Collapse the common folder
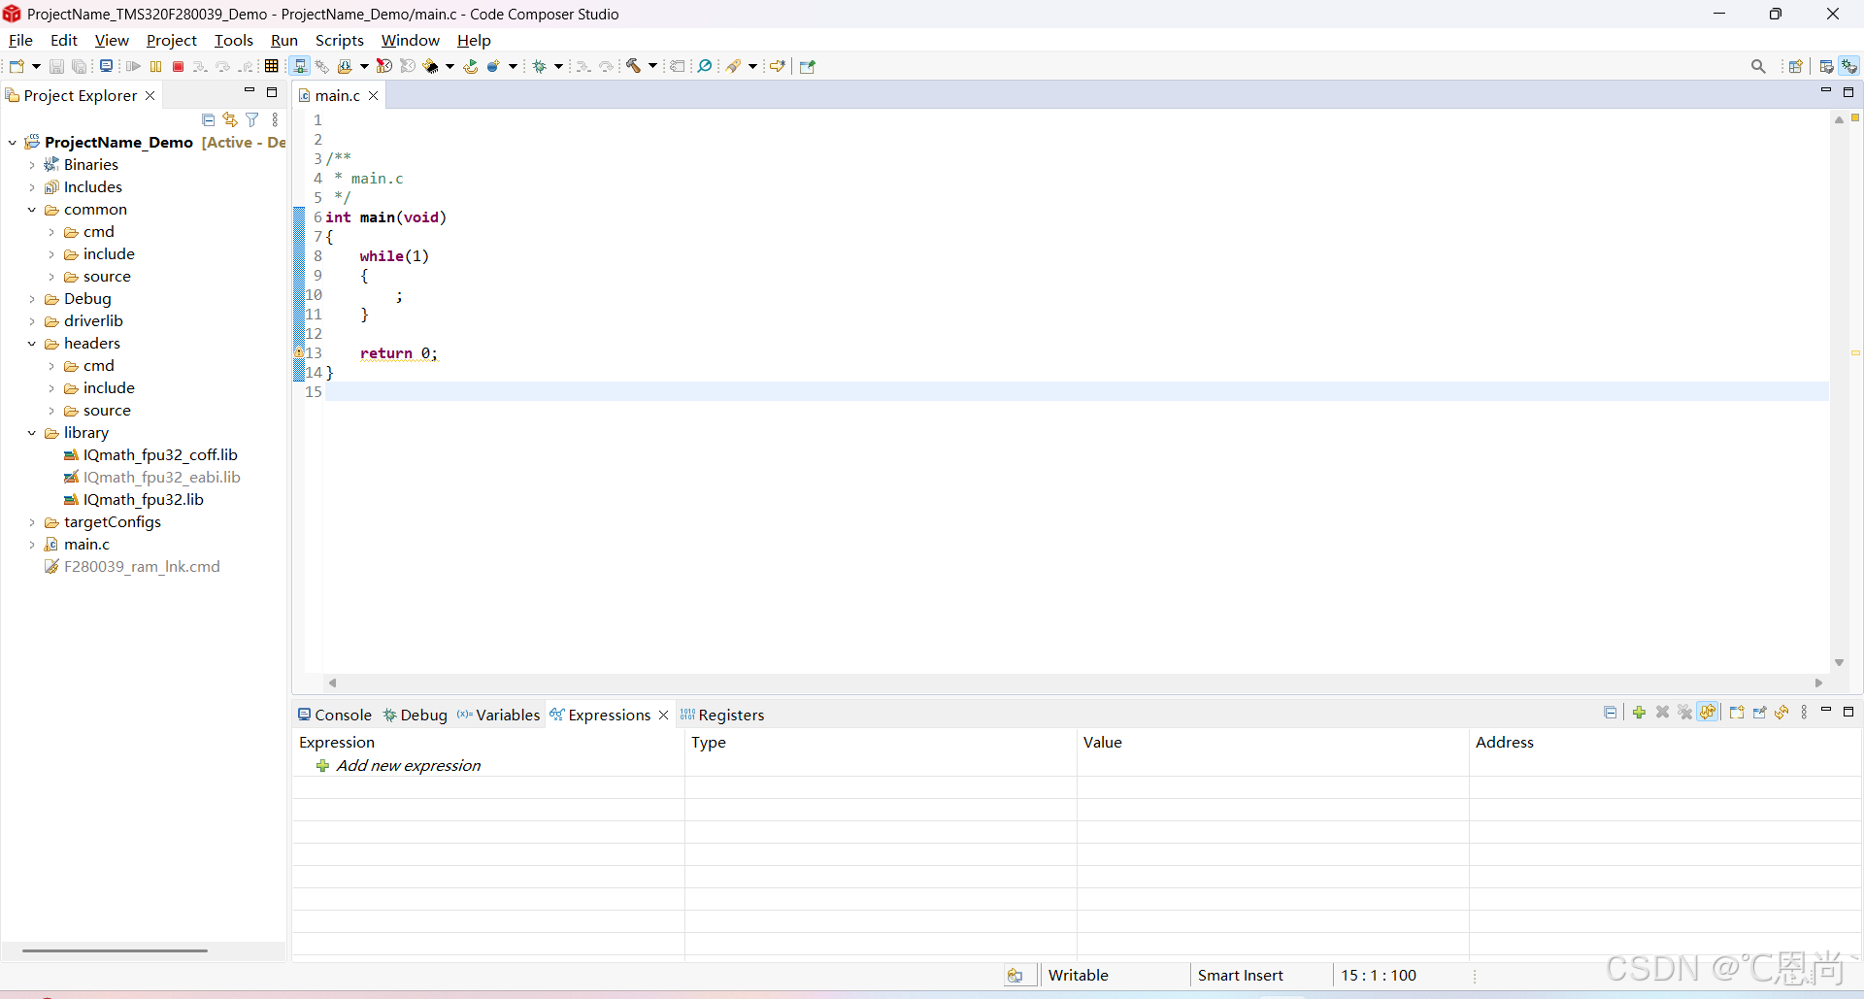 point(32,210)
